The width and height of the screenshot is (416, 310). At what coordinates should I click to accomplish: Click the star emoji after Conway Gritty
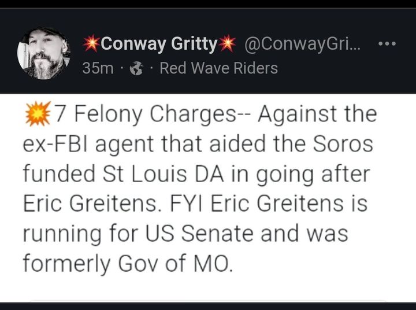click(228, 44)
